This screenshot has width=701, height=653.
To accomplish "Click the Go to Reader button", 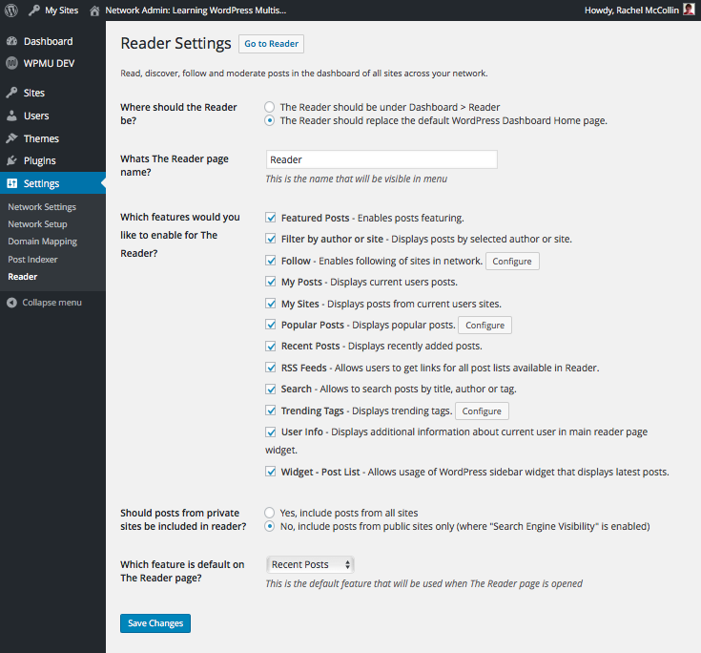I will tap(271, 44).
